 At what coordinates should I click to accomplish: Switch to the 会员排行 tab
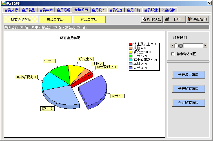[11, 10]
